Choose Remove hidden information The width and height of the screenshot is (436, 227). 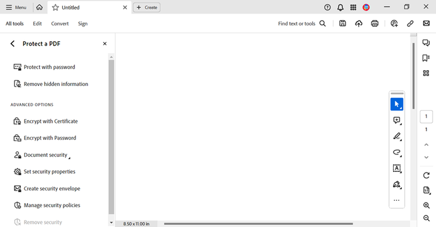51,84
